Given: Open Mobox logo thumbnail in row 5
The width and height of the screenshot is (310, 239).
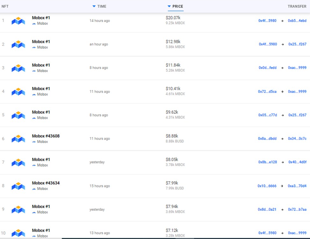Looking at the screenshot, I should (x=18, y=115).
